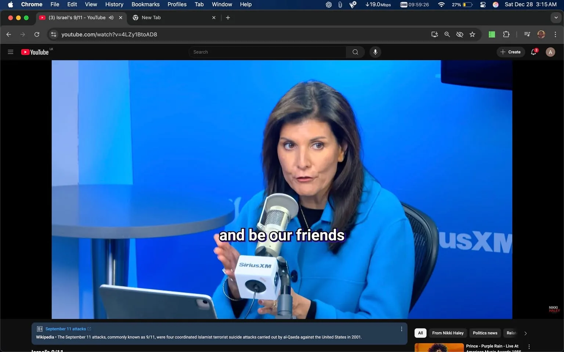Bookmark this page with the star icon

(x=472, y=34)
